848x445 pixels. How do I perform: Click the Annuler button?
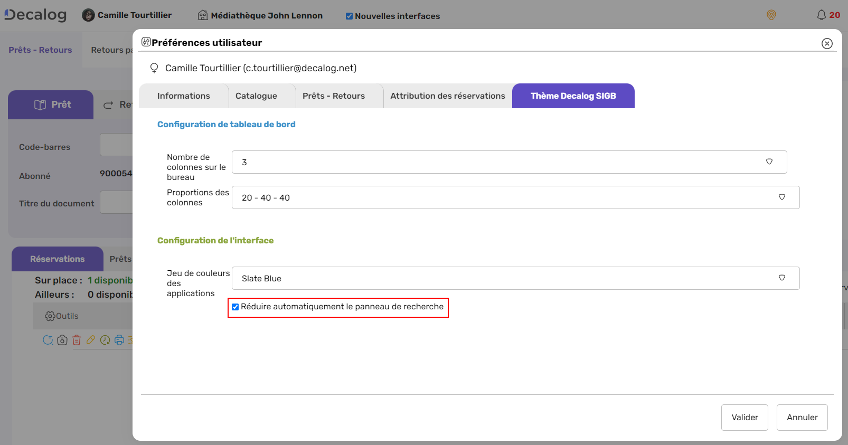pos(802,418)
